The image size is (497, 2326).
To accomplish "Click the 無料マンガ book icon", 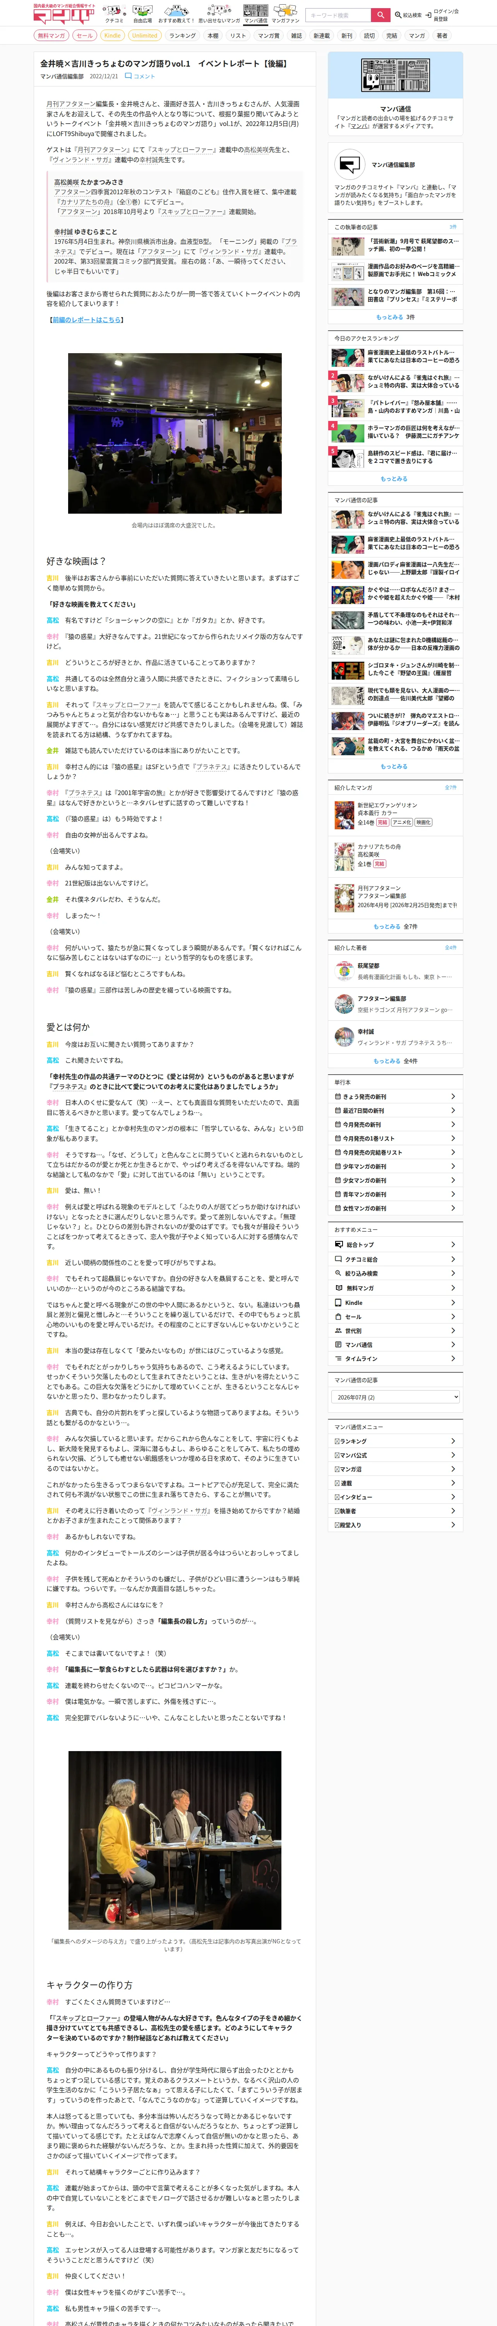I will point(339,1287).
